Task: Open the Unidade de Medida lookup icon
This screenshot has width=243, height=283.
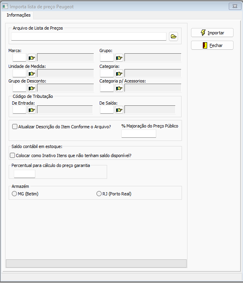Action: tap(32, 73)
